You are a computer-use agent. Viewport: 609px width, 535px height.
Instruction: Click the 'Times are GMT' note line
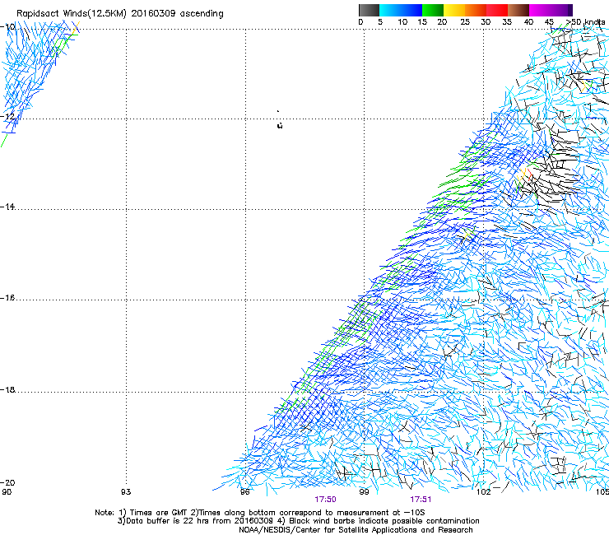click(x=260, y=513)
